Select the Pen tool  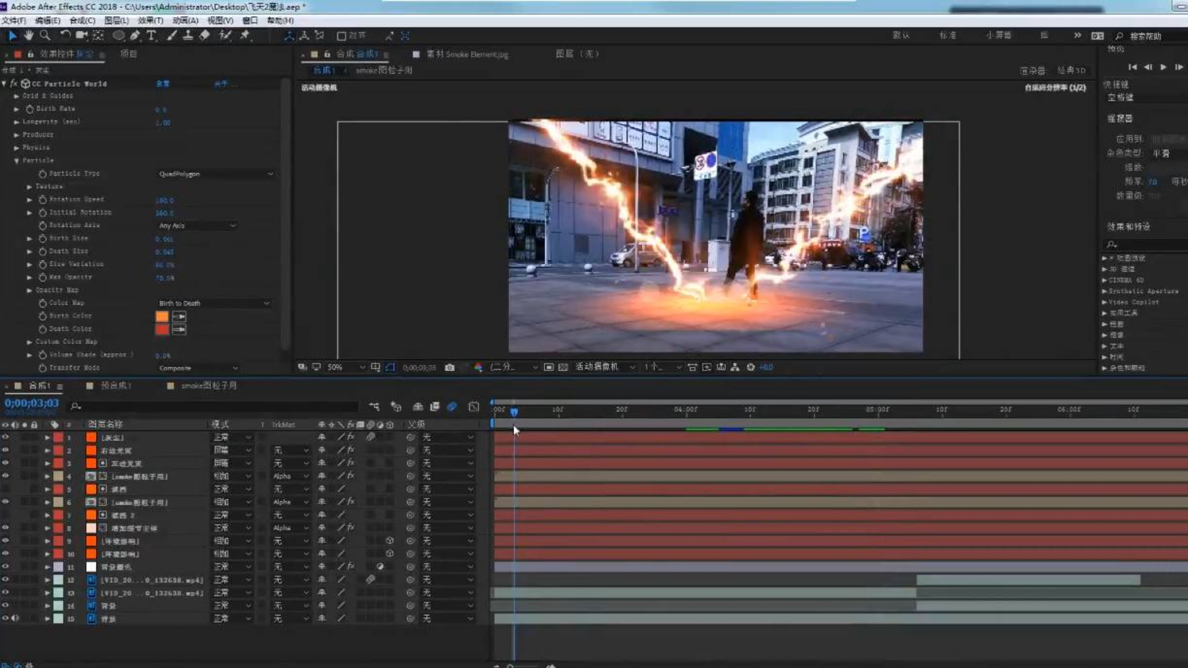(x=135, y=35)
